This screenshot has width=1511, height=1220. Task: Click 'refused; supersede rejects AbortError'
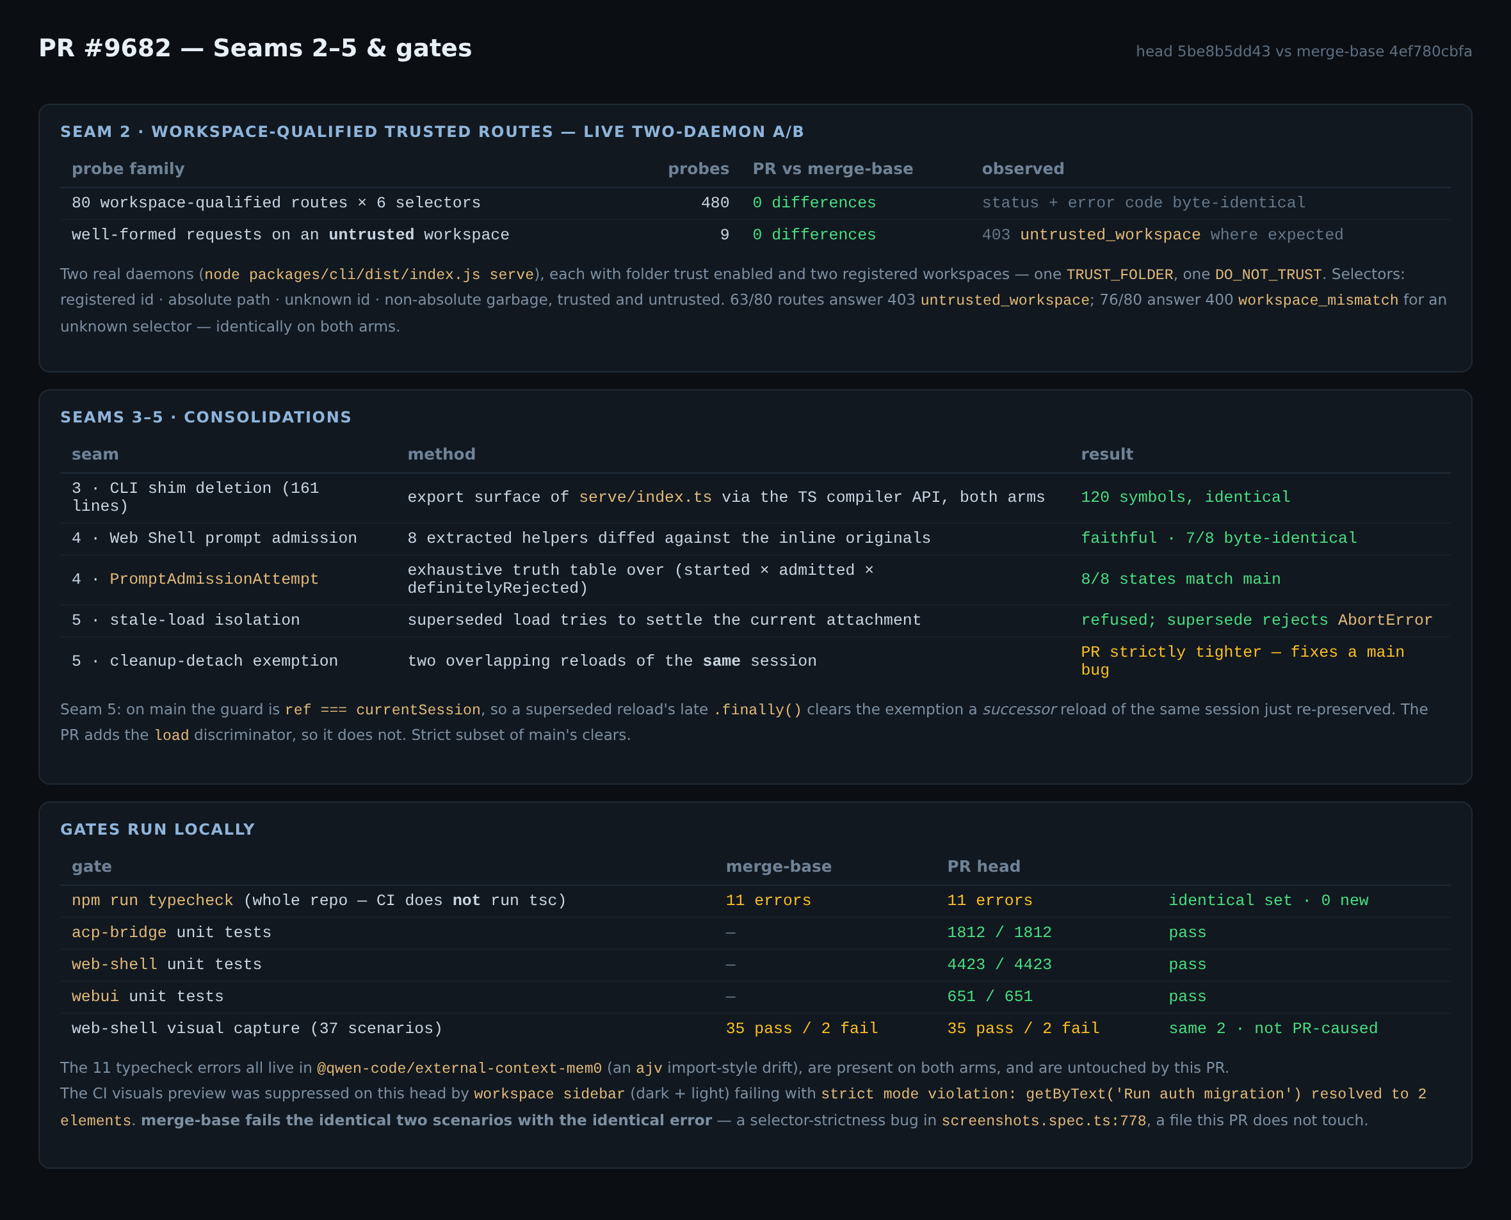pyautogui.click(x=1257, y=620)
